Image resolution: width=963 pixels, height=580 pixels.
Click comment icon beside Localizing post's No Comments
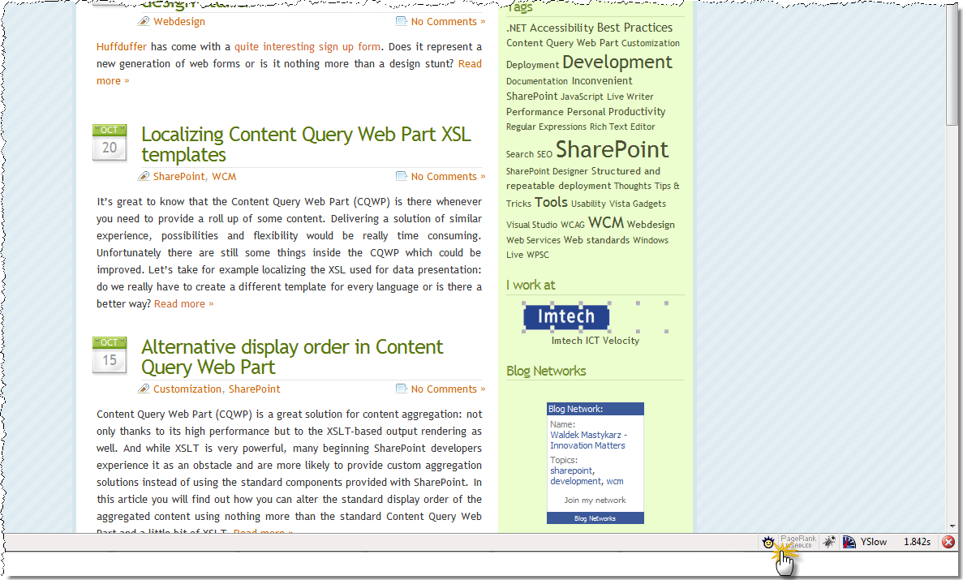(x=402, y=176)
